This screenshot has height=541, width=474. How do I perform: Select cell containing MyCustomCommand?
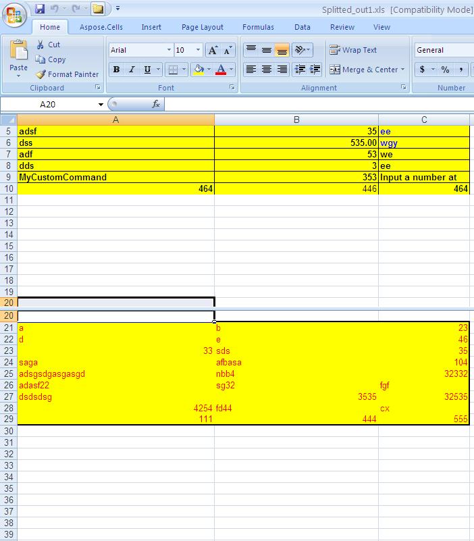[116, 177]
